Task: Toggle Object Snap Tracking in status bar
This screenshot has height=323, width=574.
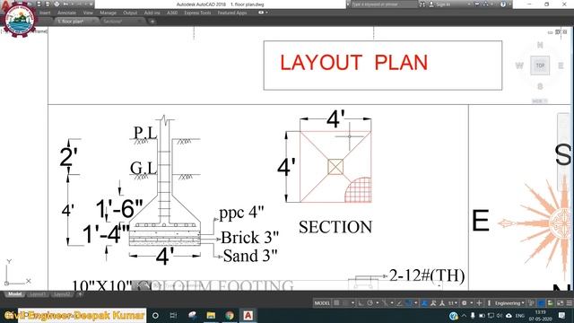Action: pos(398,303)
